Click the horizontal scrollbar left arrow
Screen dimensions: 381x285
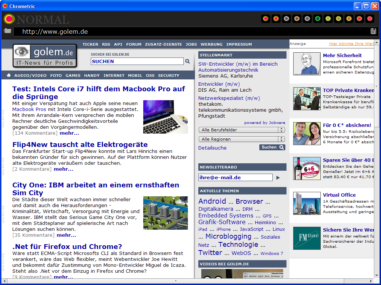tap(4, 281)
